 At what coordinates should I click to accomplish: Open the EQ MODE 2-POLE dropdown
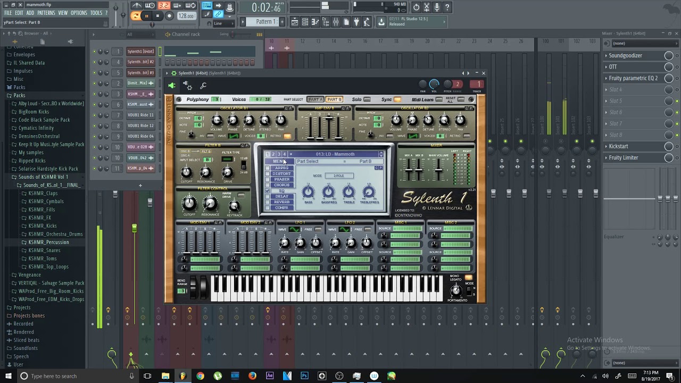click(339, 176)
